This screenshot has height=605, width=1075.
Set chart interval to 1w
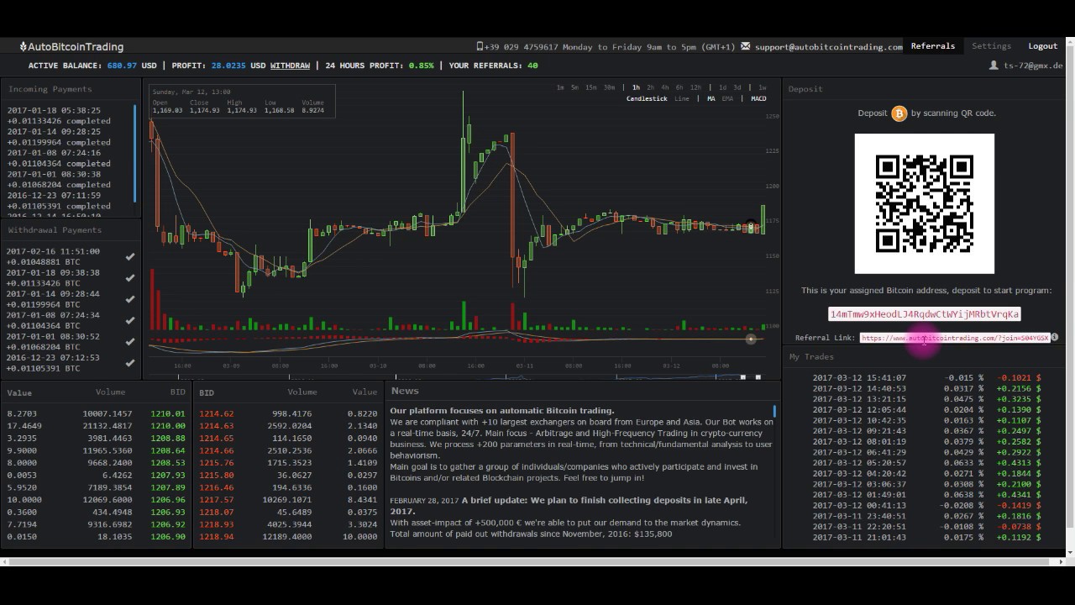[762, 87]
